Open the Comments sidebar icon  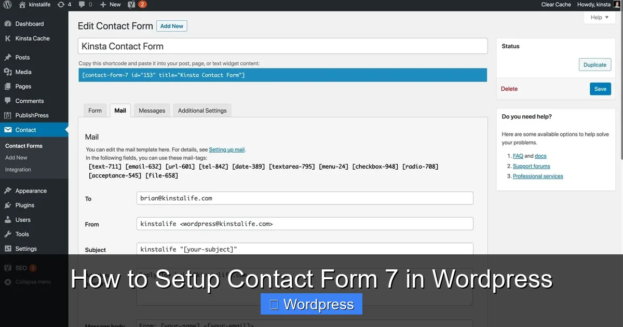8,101
